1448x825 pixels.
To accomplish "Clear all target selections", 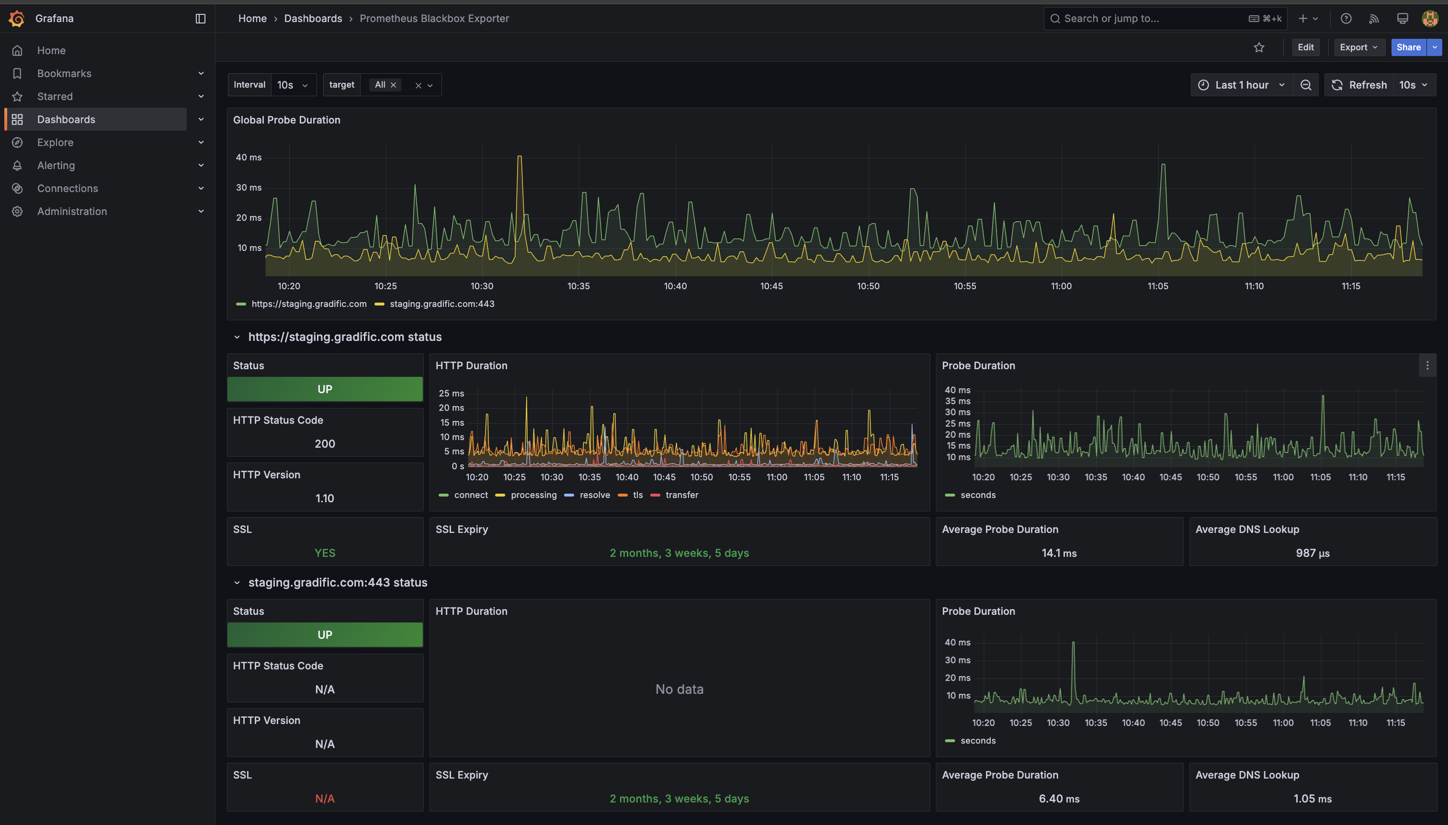I will [418, 86].
